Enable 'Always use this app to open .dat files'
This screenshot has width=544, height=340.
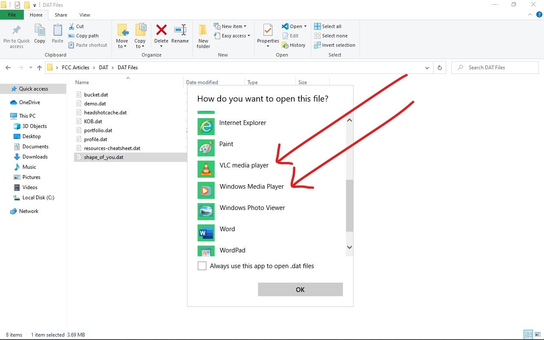[x=202, y=266]
